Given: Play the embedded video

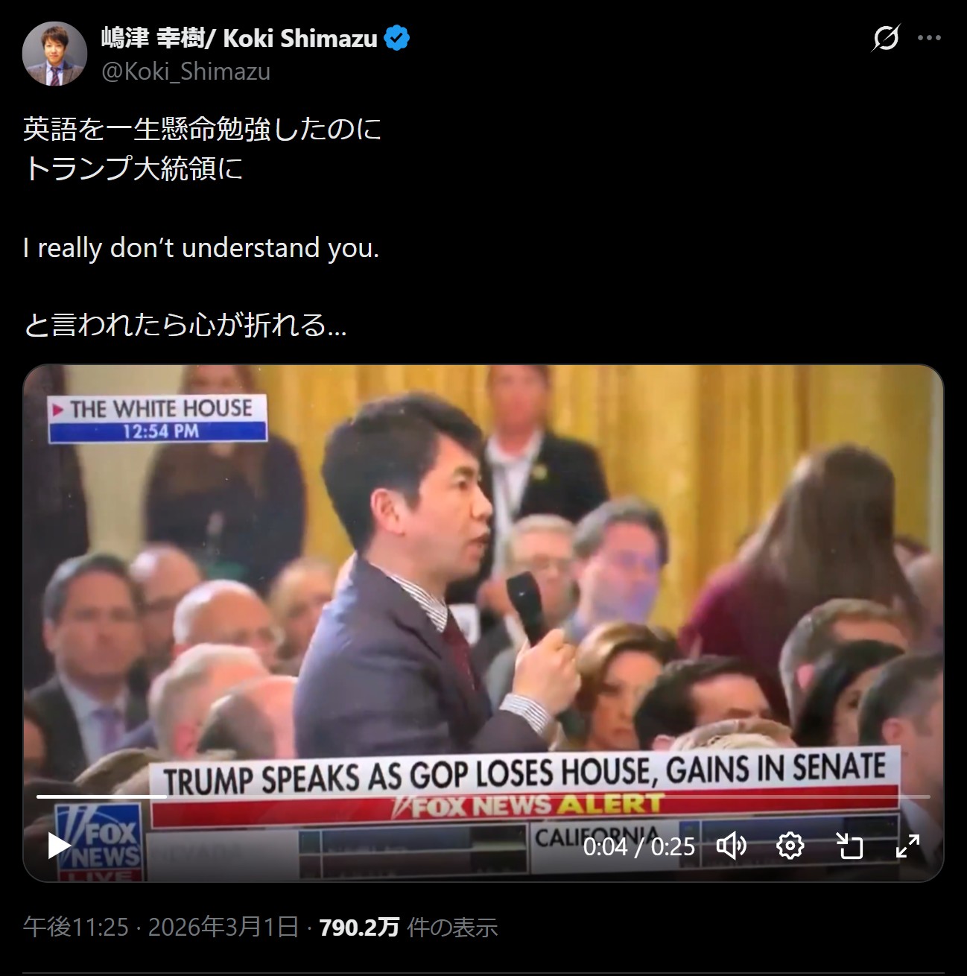Looking at the screenshot, I should (x=60, y=846).
